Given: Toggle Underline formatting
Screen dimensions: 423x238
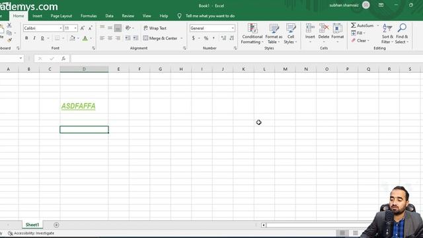Looking at the screenshot, I should click(42, 38).
